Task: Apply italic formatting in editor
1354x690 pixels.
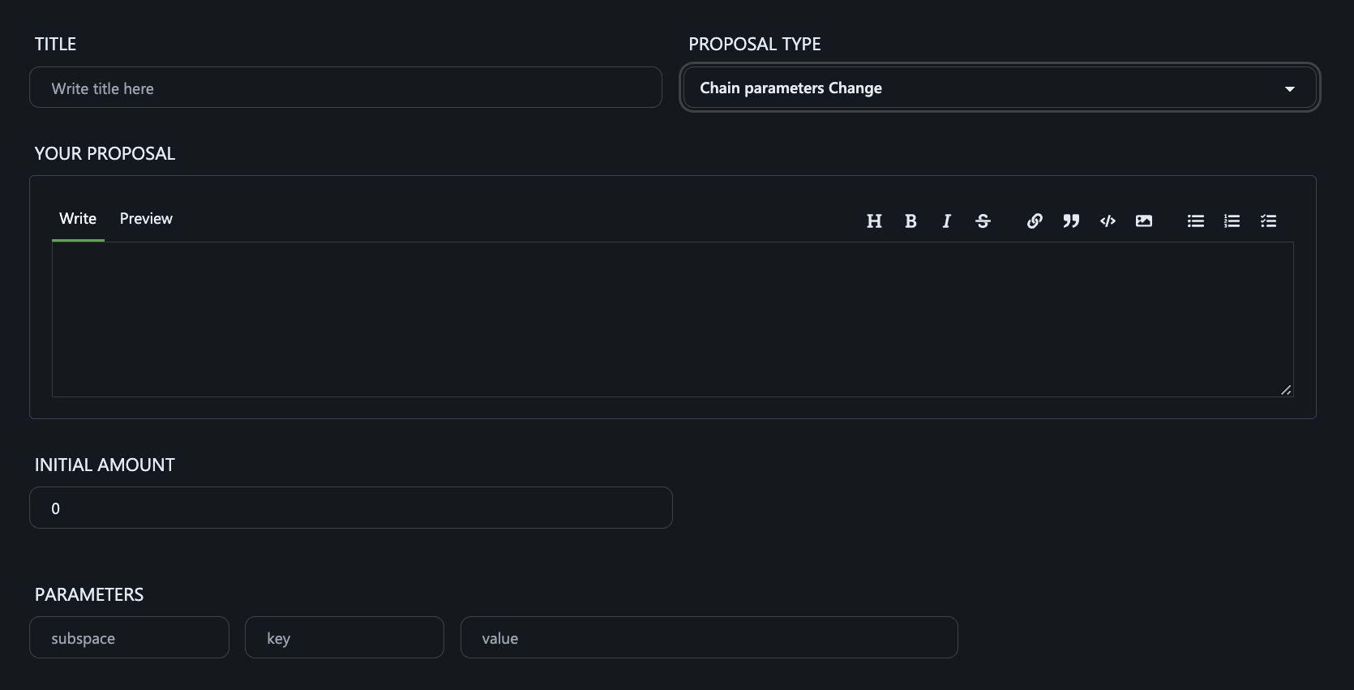Action: point(946,221)
